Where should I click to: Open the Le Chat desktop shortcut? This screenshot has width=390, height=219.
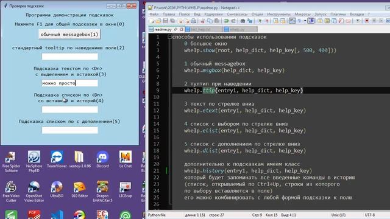pos(126,159)
